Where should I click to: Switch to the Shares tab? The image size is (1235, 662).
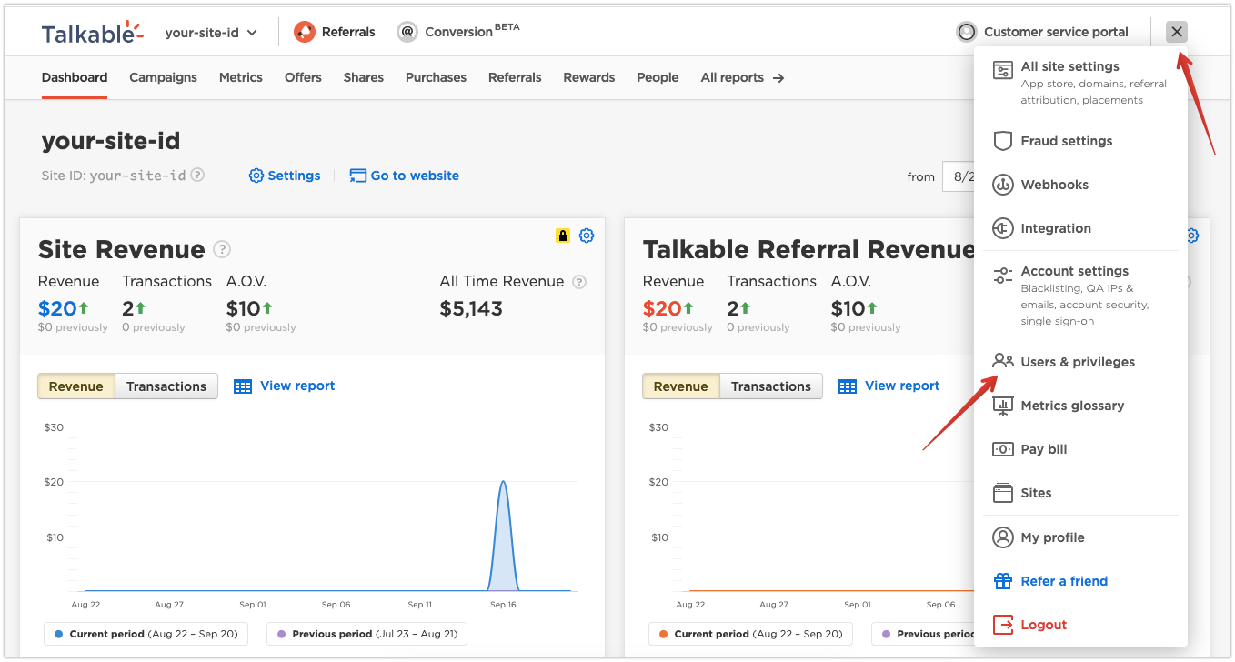point(364,77)
